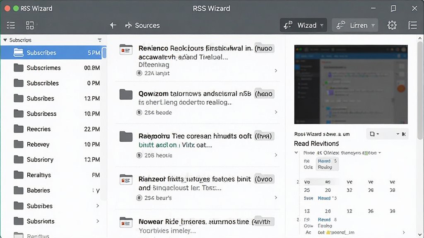Open the Wizad dropdown
The height and width of the screenshot is (238, 424).
(304, 25)
